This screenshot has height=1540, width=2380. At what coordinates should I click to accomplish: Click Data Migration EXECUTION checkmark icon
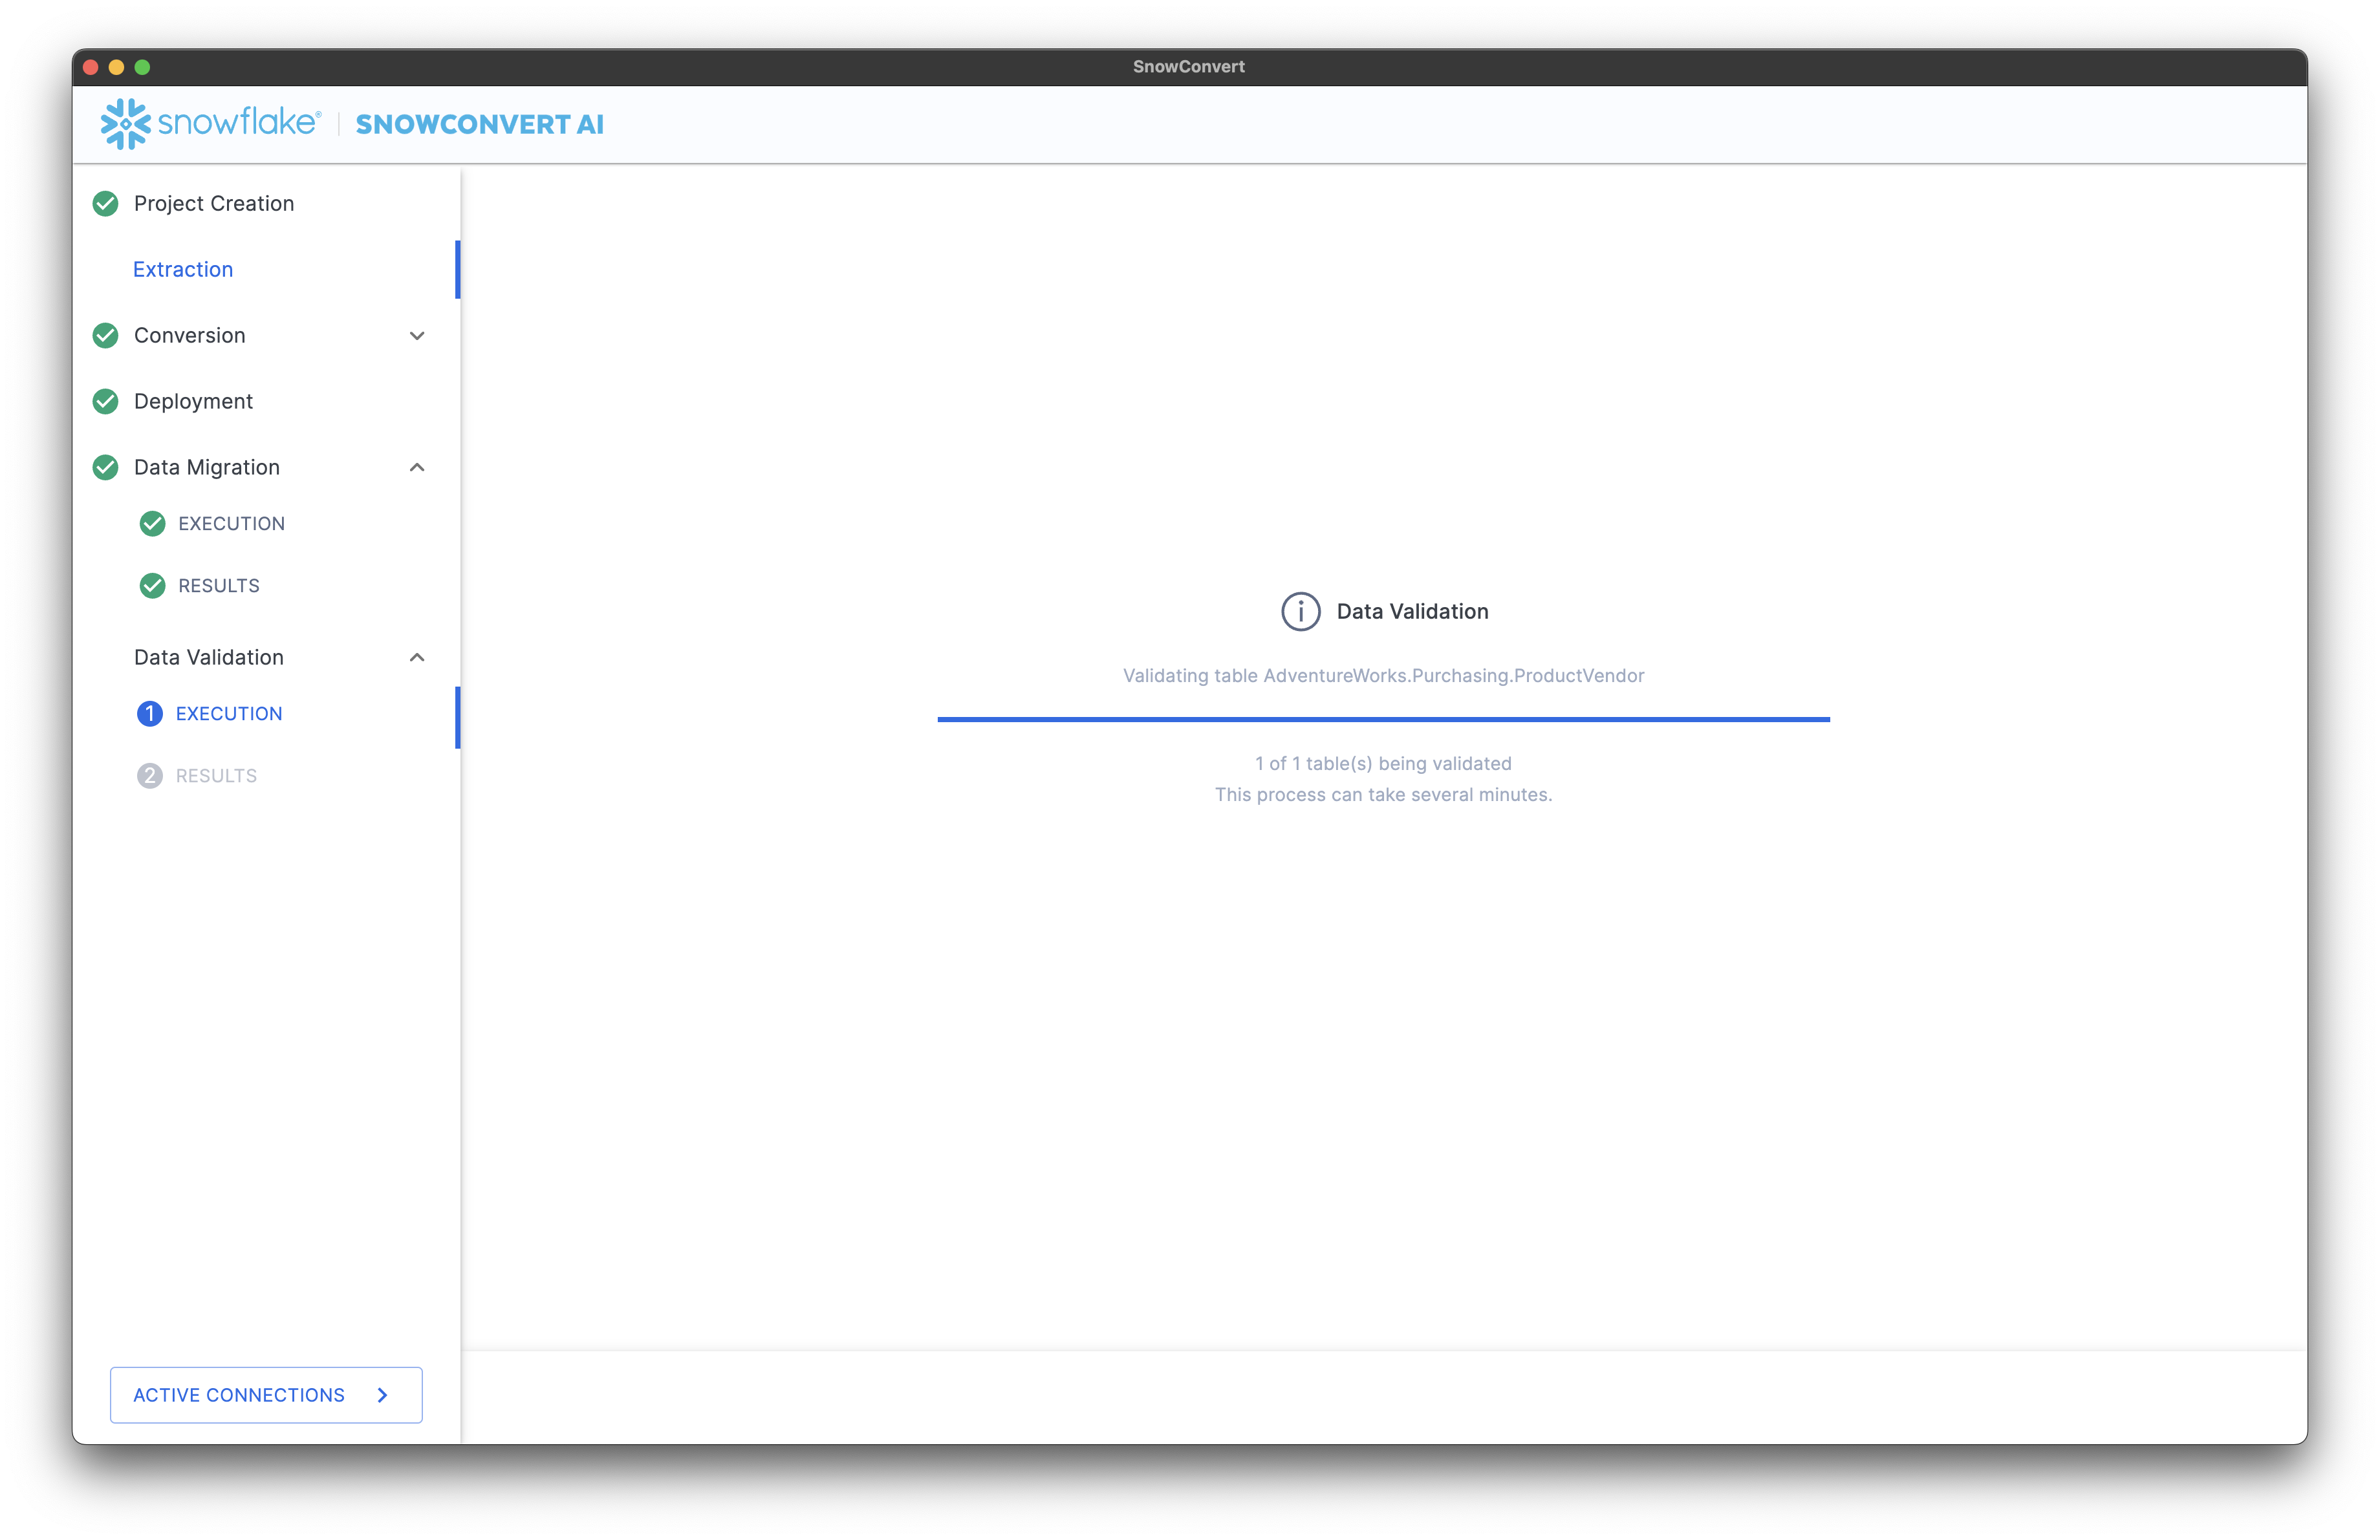[152, 524]
